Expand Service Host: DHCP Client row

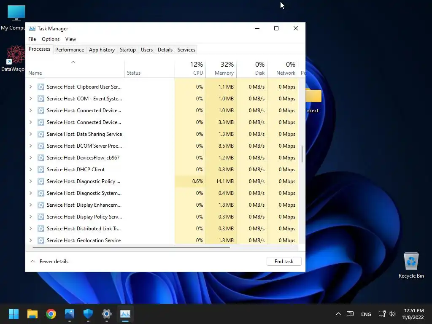[x=30, y=170]
